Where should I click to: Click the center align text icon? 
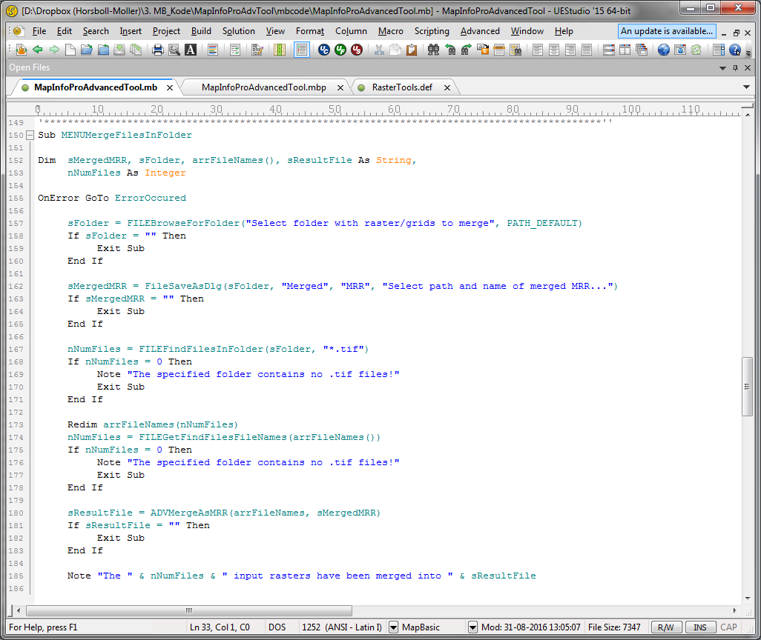[x=554, y=50]
